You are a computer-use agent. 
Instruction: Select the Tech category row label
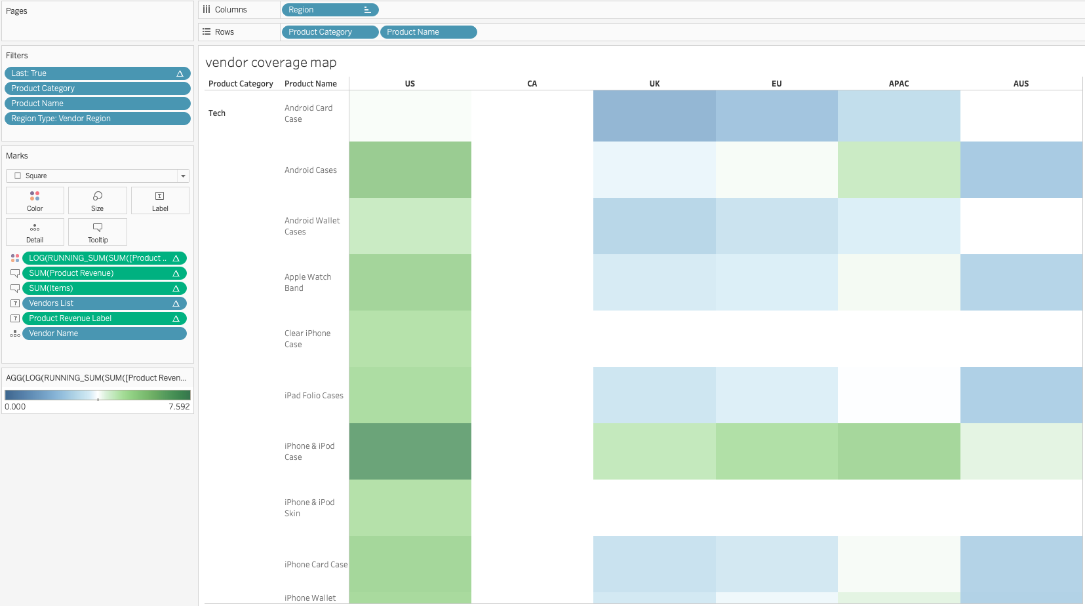pyautogui.click(x=217, y=113)
